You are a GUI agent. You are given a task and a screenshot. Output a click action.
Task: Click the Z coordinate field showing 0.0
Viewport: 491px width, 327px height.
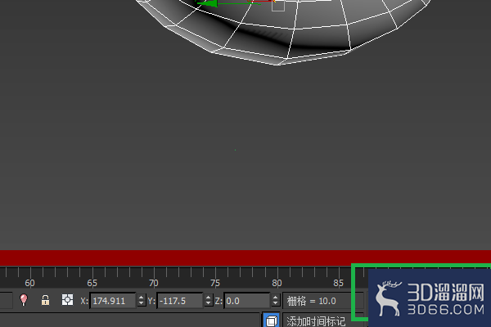pyautogui.click(x=247, y=301)
